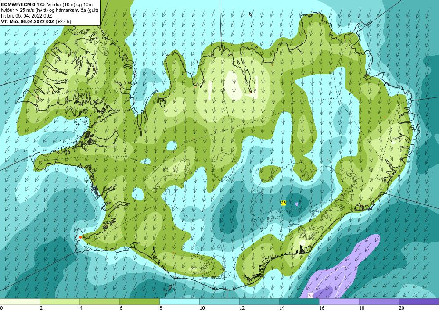Click the light green 2–4 legend swatch
439x311 pixels.
point(60,302)
